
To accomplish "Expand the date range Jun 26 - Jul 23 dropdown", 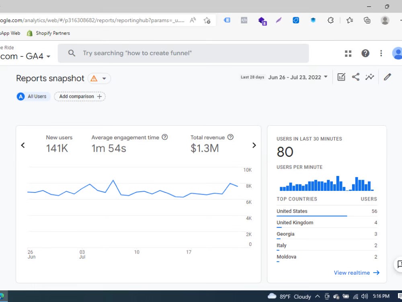I will point(298,77).
